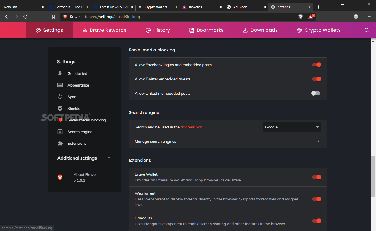Click the Settings tab gear icon
The width and height of the screenshot is (376, 231).
click(x=273, y=7)
